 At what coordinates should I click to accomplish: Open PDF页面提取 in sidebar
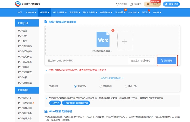point(25,72)
